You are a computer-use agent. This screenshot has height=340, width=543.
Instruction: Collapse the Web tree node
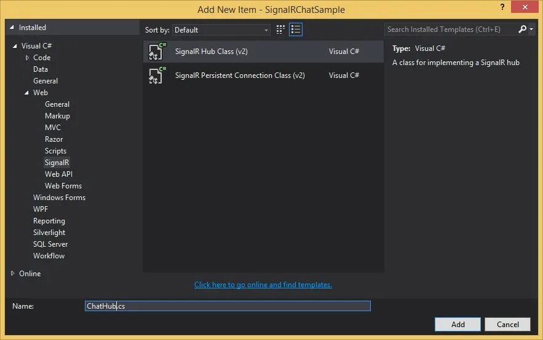tap(26, 93)
